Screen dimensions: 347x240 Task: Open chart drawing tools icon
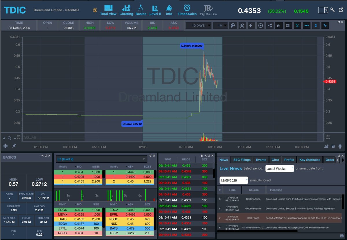(x=242, y=26)
